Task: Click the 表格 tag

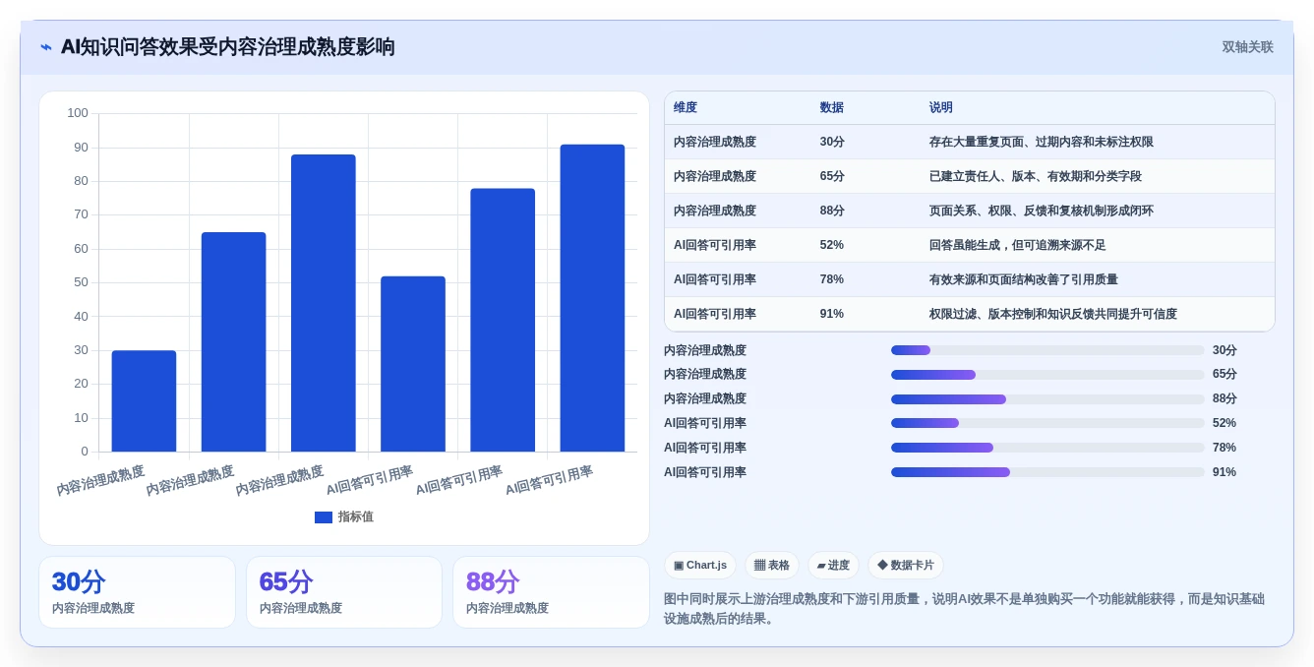Action: tap(772, 566)
